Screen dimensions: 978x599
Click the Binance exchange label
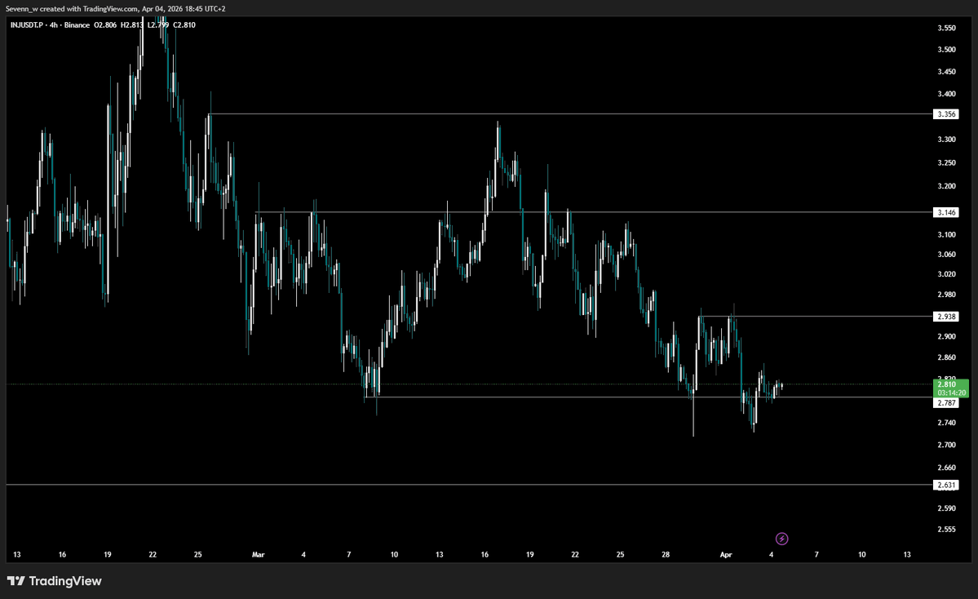tap(77, 25)
